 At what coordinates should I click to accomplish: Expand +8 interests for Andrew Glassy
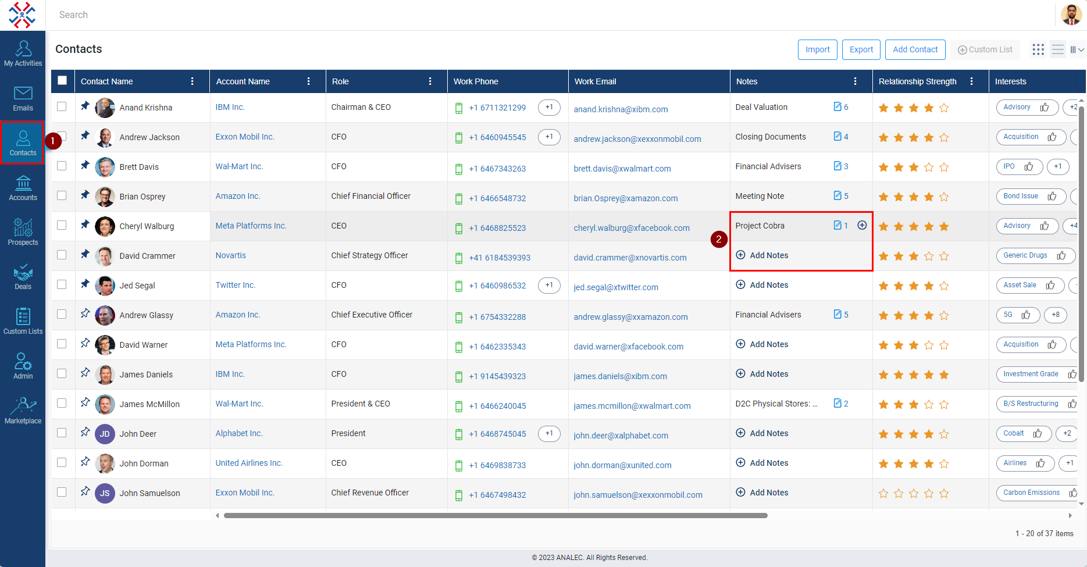coord(1056,315)
